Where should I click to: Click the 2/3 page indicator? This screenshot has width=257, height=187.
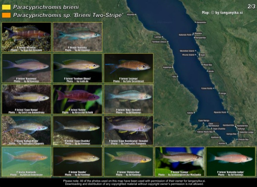click(251, 6)
